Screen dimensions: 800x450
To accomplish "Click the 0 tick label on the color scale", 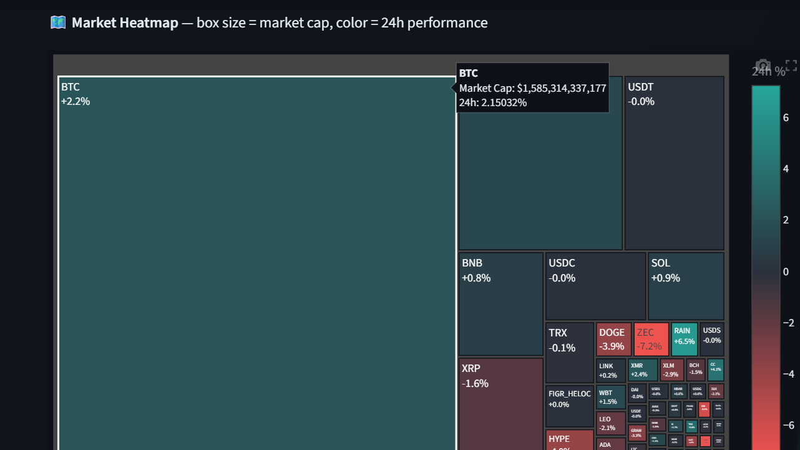I will pyautogui.click(x=786, y=271).
